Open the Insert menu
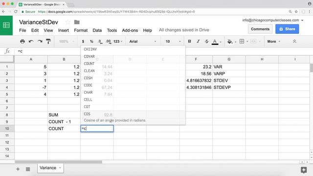 pos(64,30)
